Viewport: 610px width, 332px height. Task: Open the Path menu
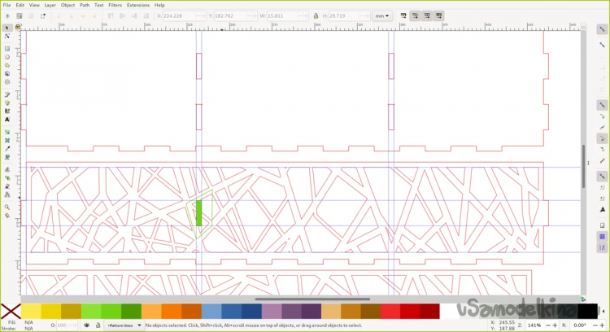click(85, 5)
